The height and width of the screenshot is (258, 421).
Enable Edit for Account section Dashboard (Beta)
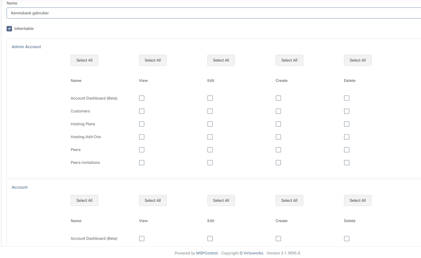[x=210, y=239]
